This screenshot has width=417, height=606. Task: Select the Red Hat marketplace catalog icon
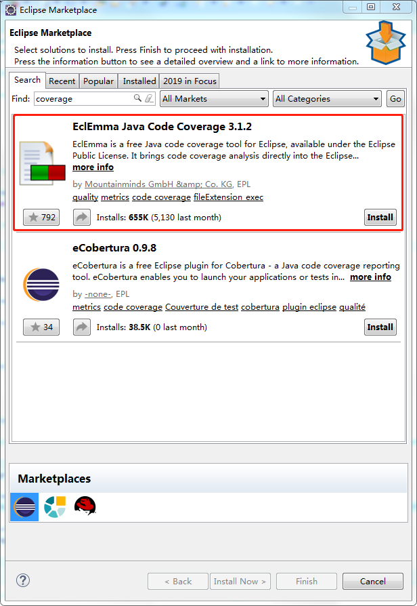[85, 506]
